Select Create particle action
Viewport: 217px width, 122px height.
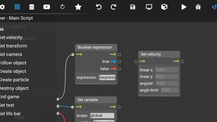[14, 80]
